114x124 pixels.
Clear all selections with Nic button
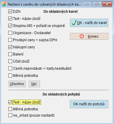(x=34, y=84)
